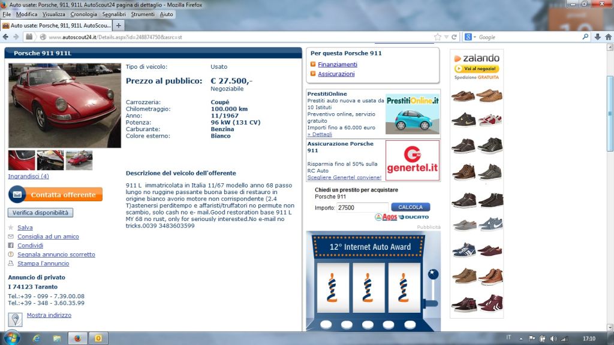614x345 pixels.
Task: Open the Segnalibri menu
Action: pos(114,14)
